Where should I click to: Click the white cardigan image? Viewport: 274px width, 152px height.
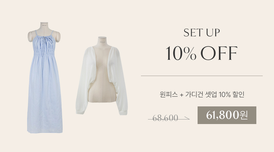pos(102,76)
